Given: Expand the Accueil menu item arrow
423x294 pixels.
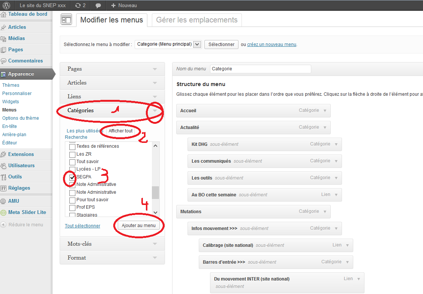Looking at the screenshot, I should point(325,111).
